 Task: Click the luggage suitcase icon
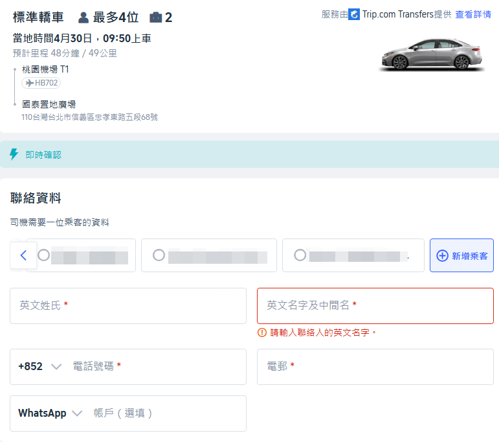[x=155, y=17]
